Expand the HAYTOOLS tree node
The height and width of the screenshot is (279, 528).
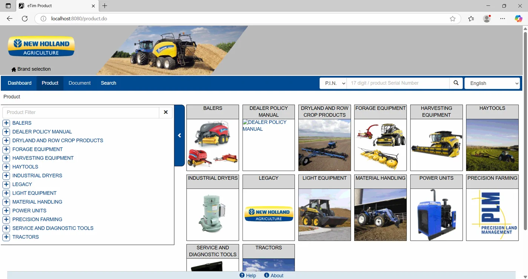point(6,167)
